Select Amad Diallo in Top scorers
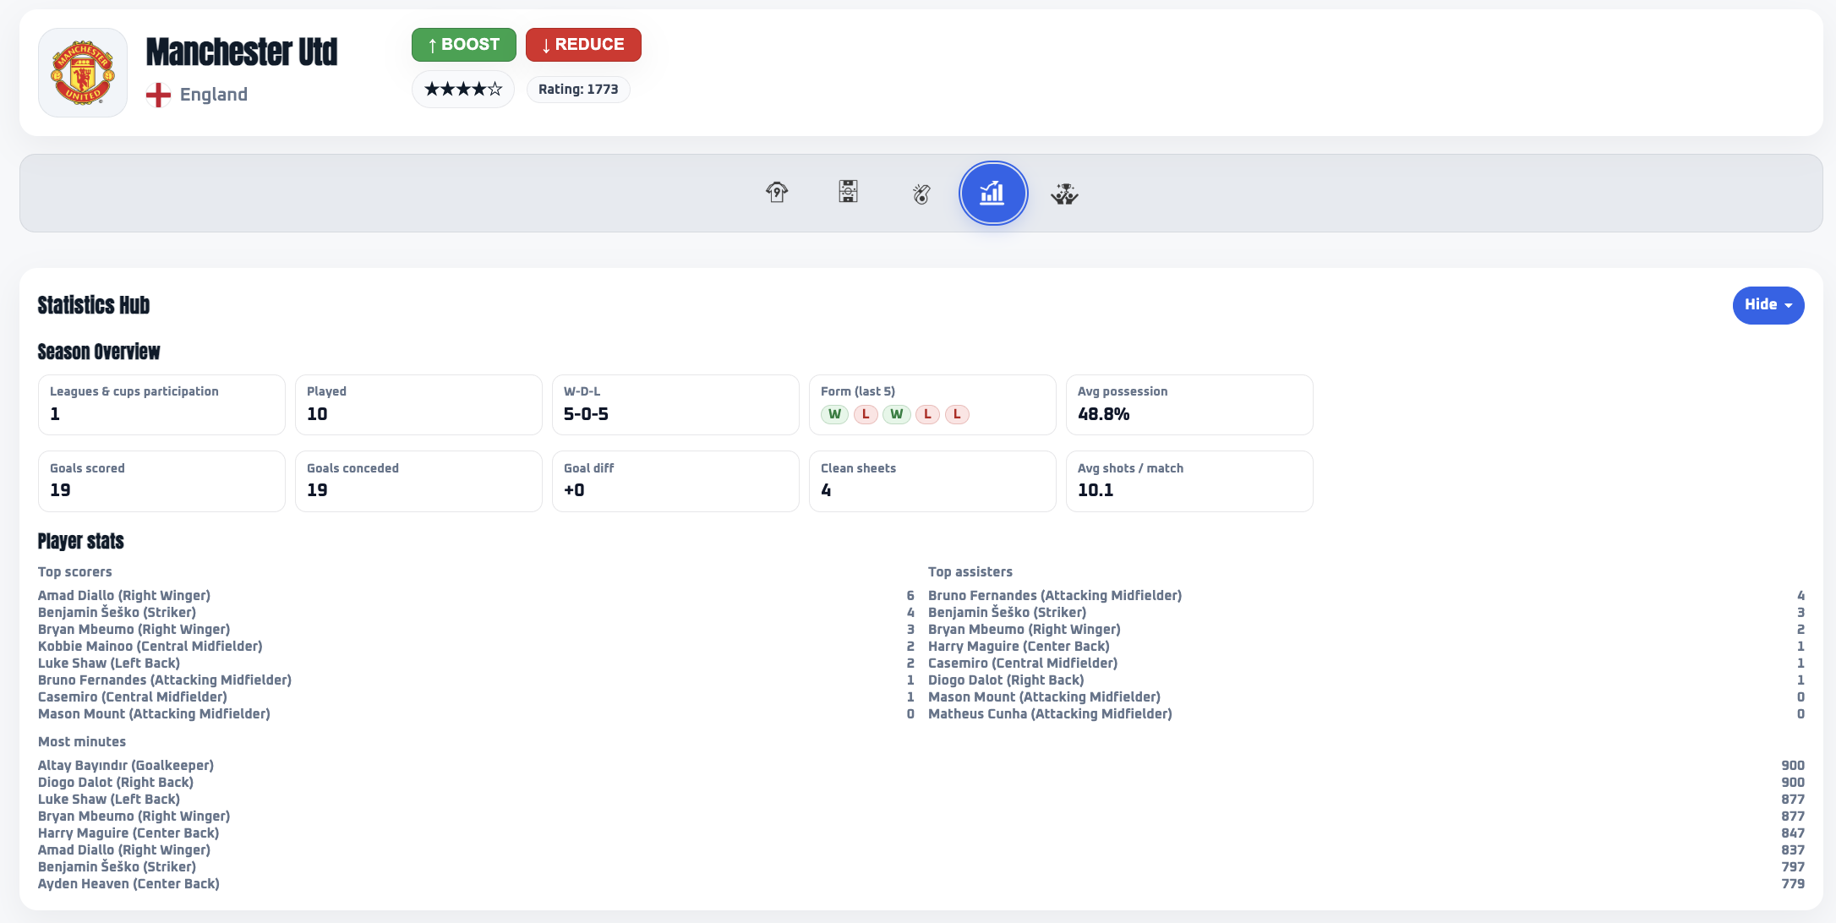 pyautogui.click(x=476, y=596)
